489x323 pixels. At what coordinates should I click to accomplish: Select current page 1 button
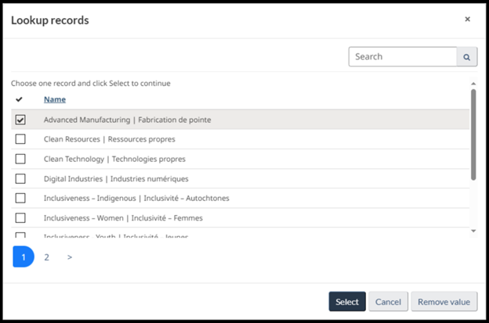click(24, 257)
